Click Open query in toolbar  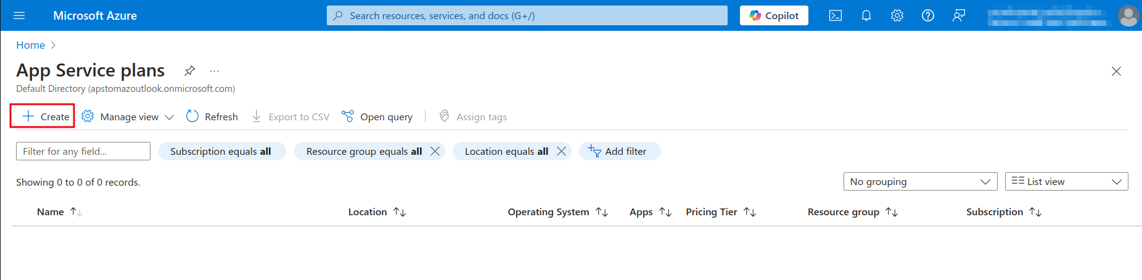click(377, 117)
